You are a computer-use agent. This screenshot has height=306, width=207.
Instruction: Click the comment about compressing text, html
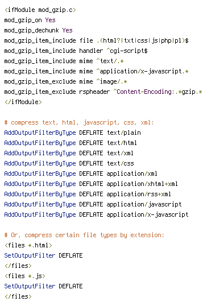coord(79,122)
